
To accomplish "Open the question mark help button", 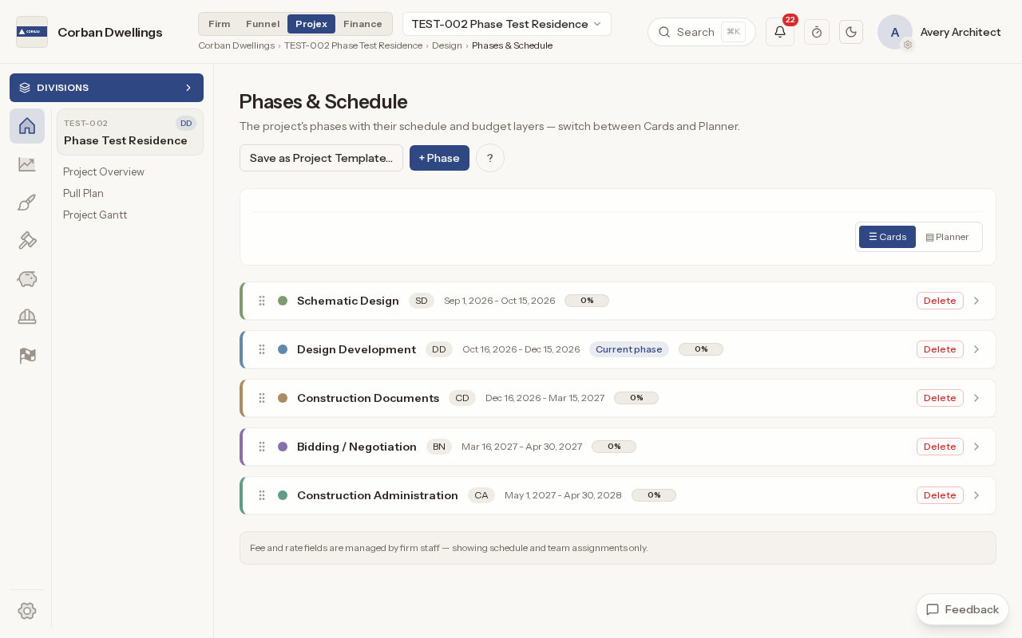I will point(490,158).
